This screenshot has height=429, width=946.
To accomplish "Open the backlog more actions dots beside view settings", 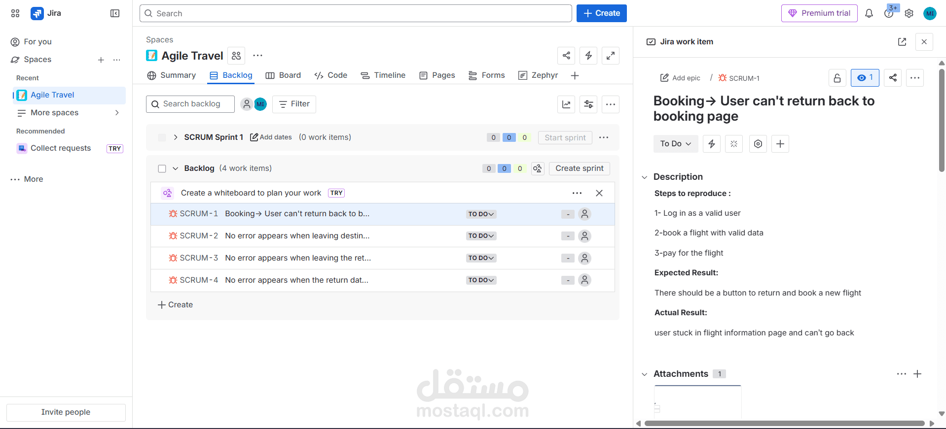I will [x=611, y=104].
